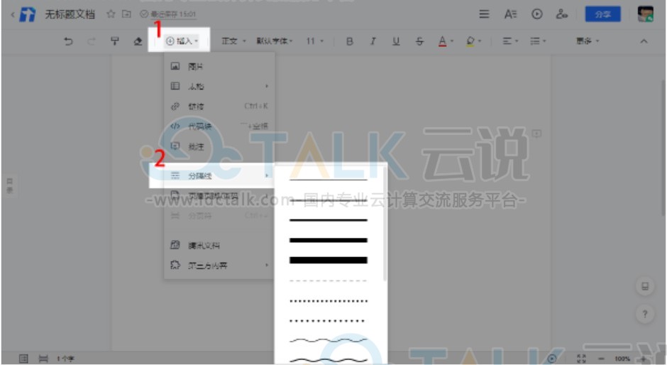The image size is (667, 365).
Task: Pick the gray dashed divider line
Action: pos(328,280)
